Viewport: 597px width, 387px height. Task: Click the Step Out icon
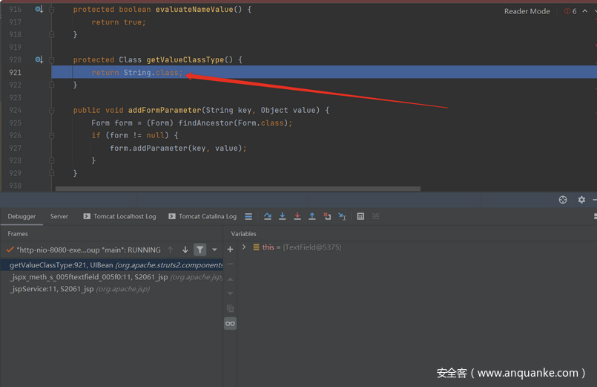[312, 216]
